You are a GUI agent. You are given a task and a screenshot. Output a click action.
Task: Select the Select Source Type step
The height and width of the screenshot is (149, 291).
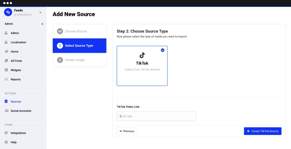pyautogui.click(x=79, y=46)
